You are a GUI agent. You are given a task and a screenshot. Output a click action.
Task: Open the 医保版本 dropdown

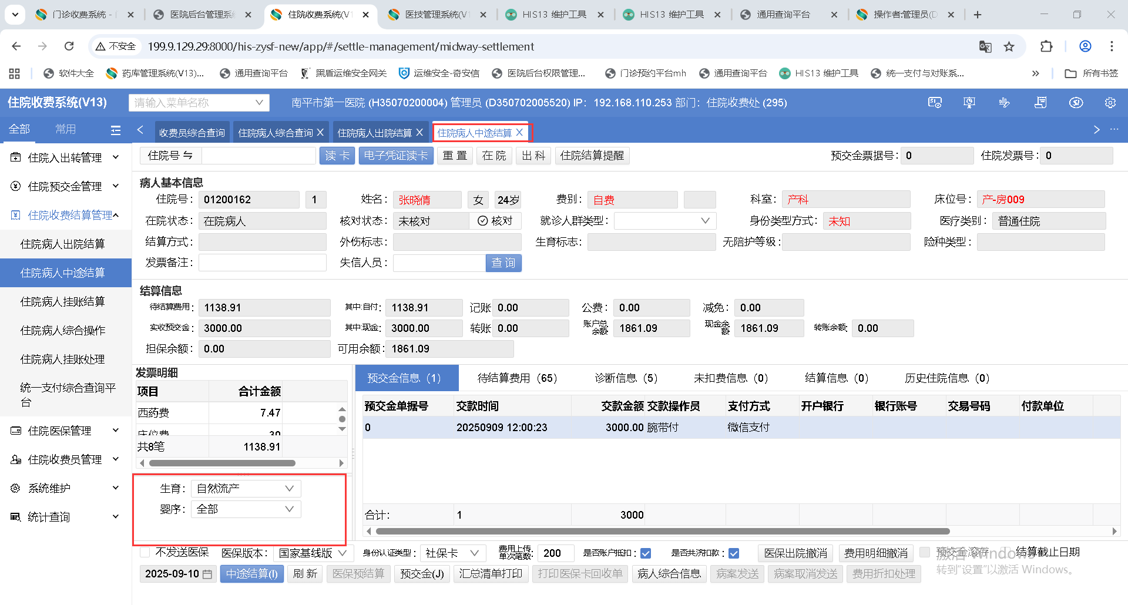pyautogui.click(x=313, y=553)
